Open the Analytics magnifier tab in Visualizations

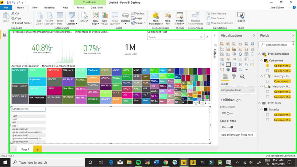[242, 77]
